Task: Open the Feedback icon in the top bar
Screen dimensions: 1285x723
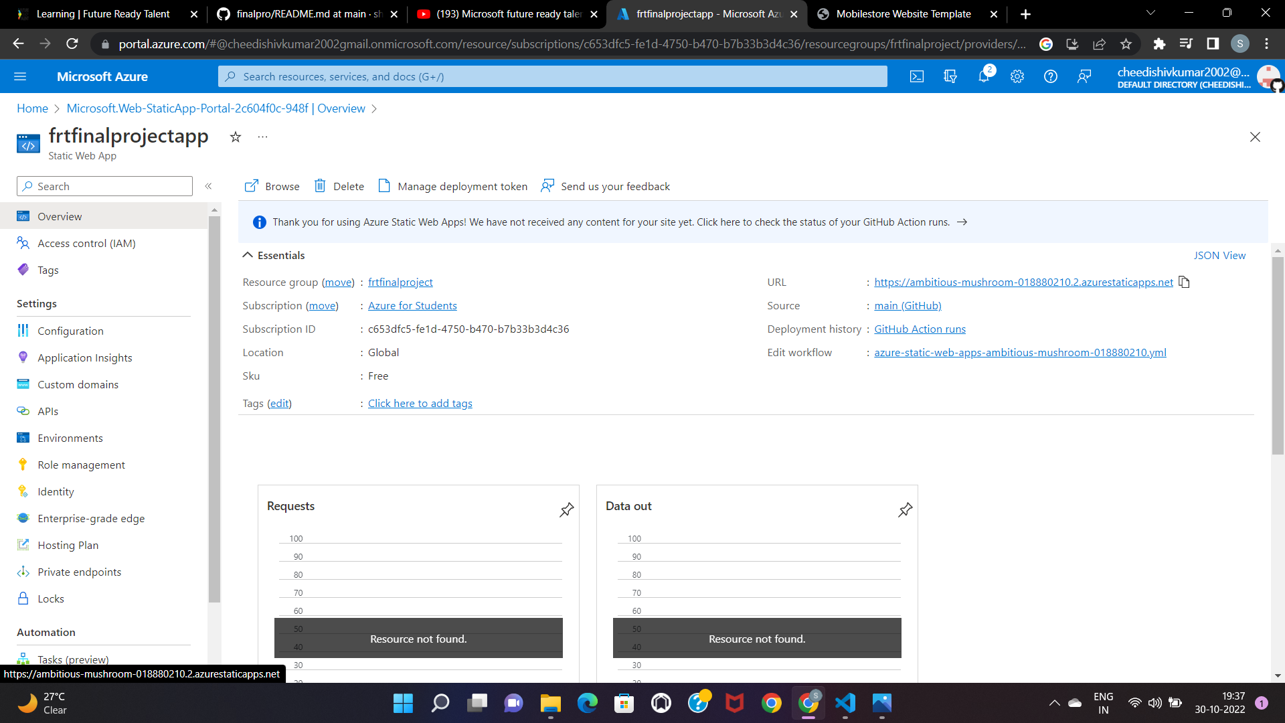Action: (1084, 76)
